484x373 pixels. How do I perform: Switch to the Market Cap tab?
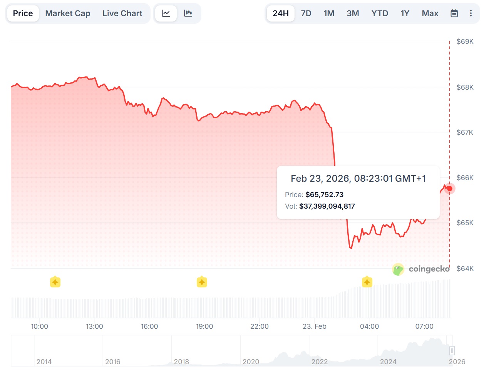(x=68, y=13)
